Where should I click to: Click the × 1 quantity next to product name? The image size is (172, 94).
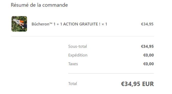pyautogui.click(x=104, y=24)
